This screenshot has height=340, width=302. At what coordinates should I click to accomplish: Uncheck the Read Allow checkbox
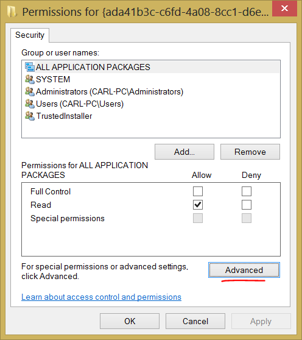pos(198,205)
